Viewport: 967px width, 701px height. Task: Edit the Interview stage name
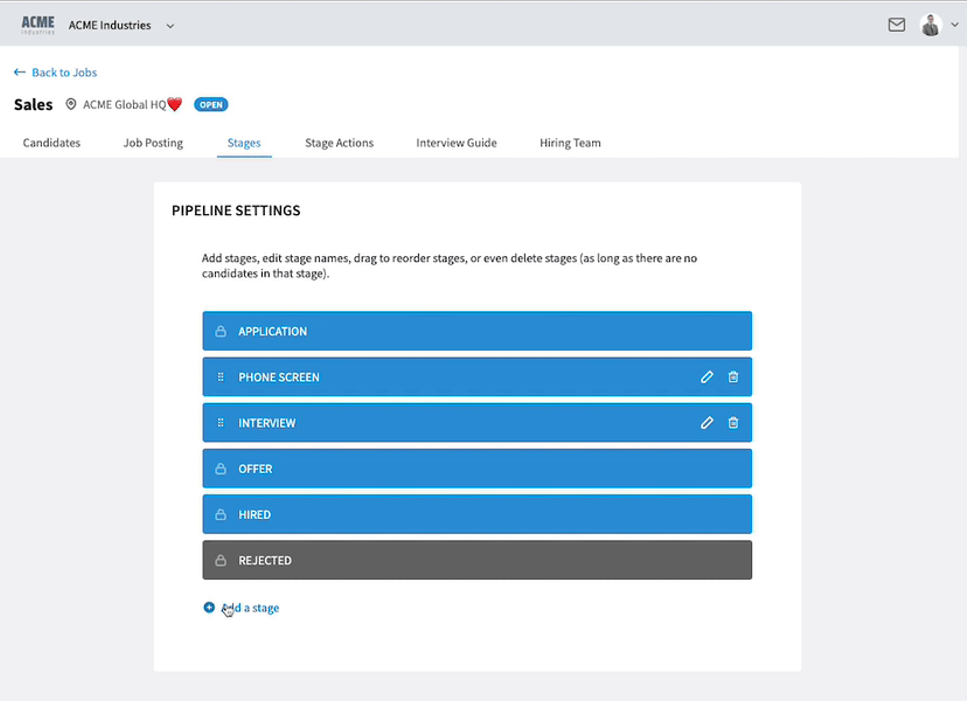(707, 423)
